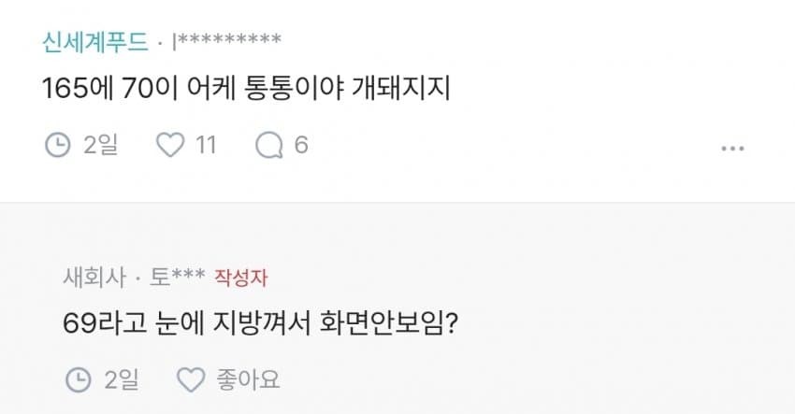Click the clock icon on the top comment

point(58,145)
